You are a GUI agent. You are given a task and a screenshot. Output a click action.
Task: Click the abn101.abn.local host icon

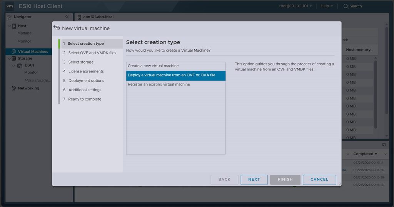tap(79, 17)
